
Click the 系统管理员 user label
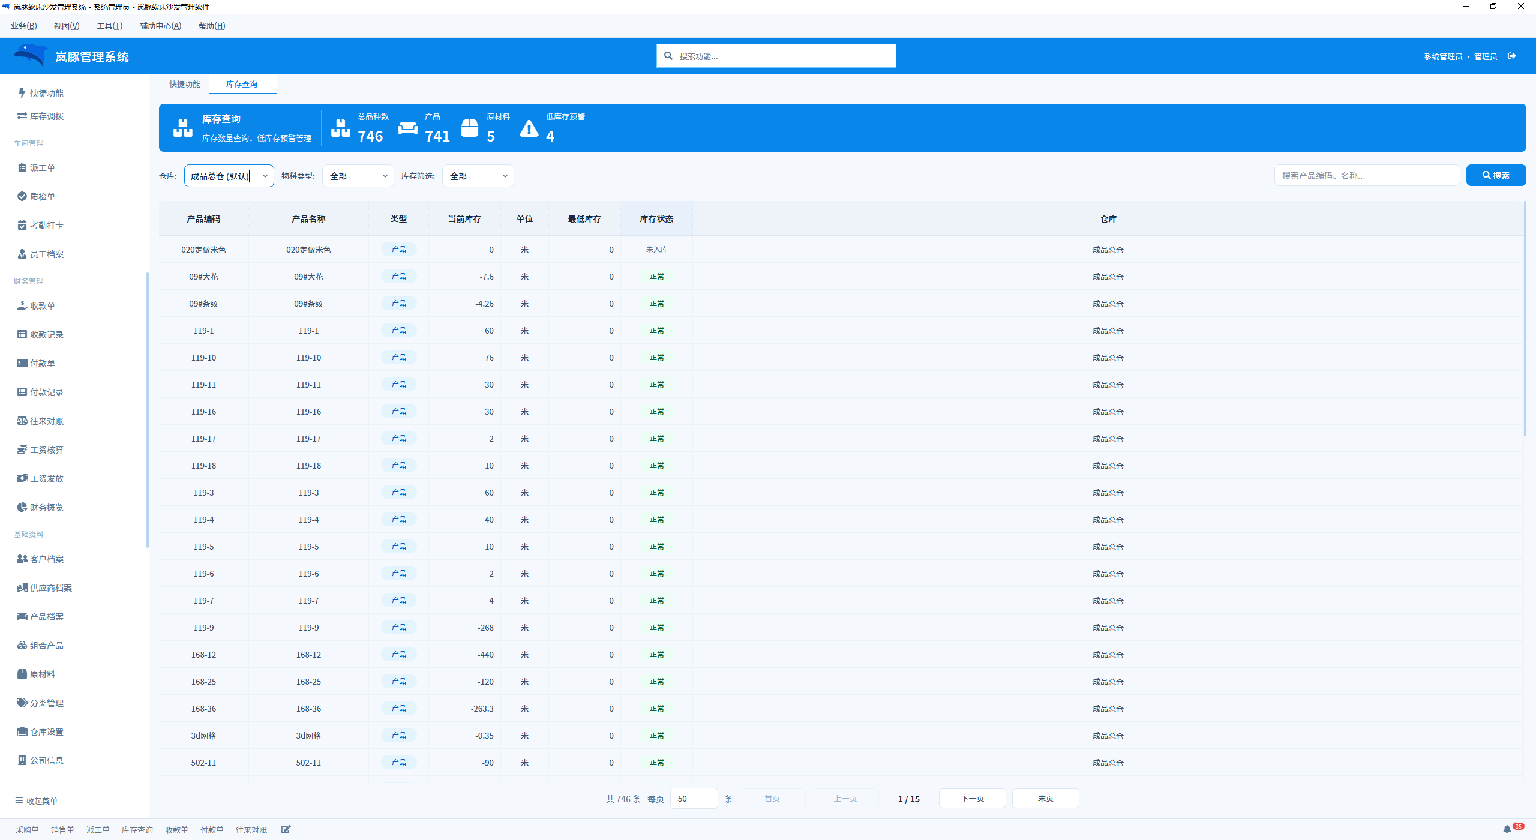(1443, 56)
